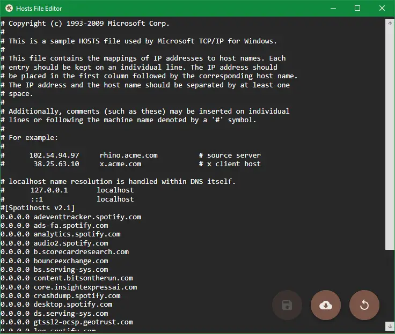The width and height of the screenshot is (395, 334).
Task: Maximize the Hosts File Editor window
Action: [357, 8]
